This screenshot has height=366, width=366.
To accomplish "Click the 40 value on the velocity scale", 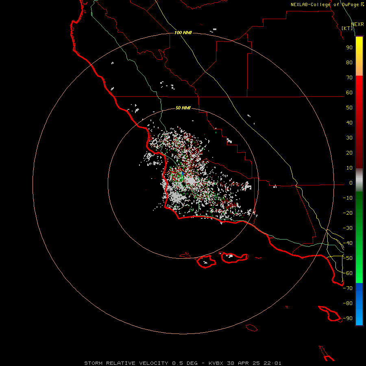I will [349, 123].
